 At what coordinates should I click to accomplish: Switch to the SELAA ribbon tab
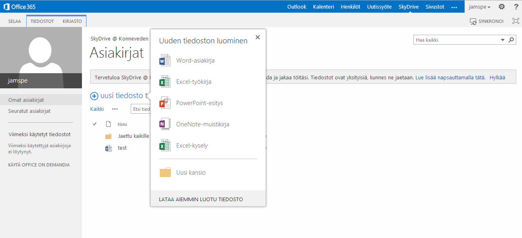coord(14,21)
